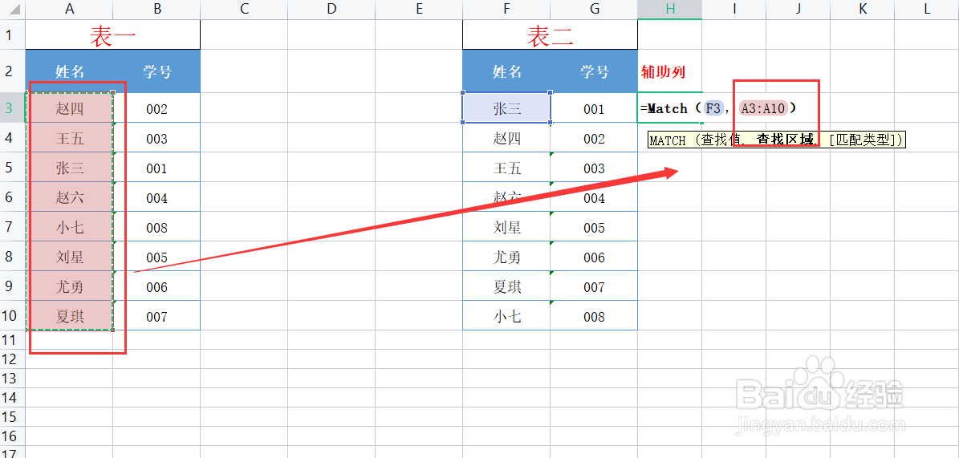The height and width of the screenshot is (458, 959).
Task: Click 姓名 header in table two
Action: pyautogui.click(x=506, y=71)
